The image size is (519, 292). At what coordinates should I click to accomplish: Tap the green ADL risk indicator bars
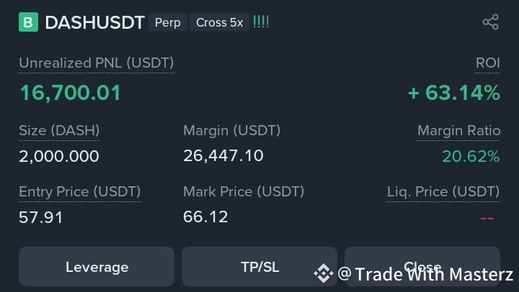pos(261,22)
